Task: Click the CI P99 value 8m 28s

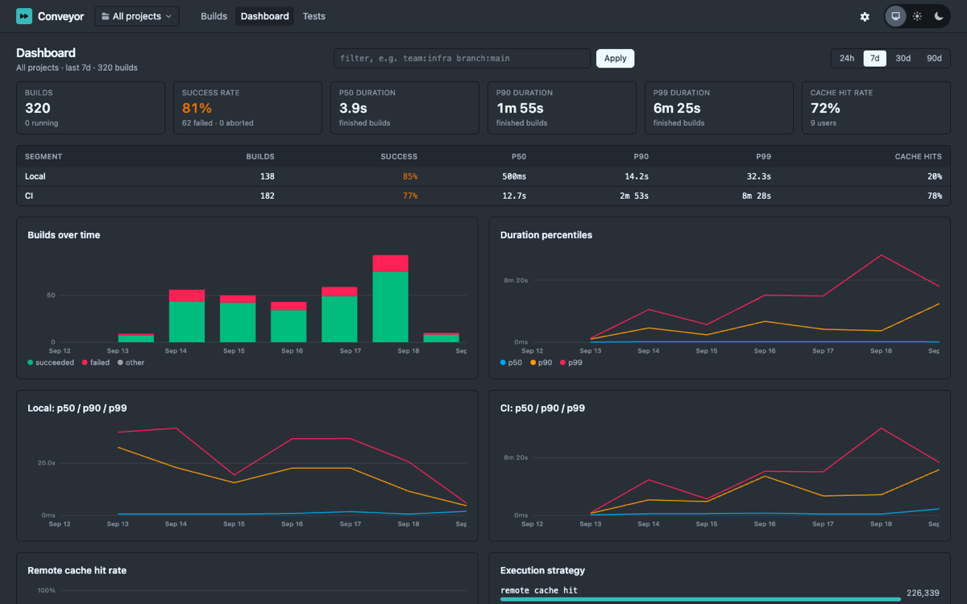Action: click(x=756, y=196)
